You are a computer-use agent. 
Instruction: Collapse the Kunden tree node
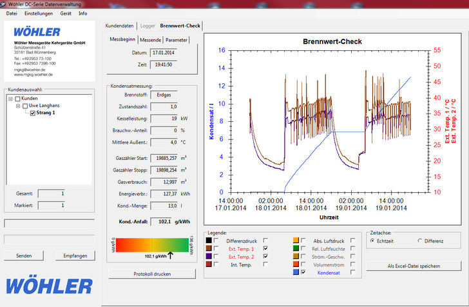[x=10, y=99]
